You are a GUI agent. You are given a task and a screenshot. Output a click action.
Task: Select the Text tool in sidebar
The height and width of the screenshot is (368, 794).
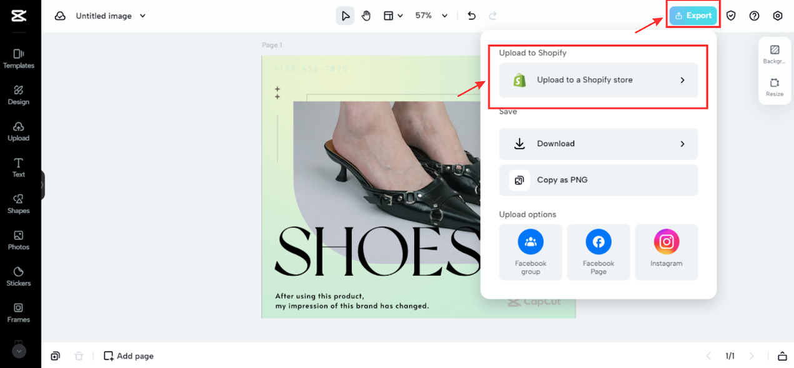(19, 167)
